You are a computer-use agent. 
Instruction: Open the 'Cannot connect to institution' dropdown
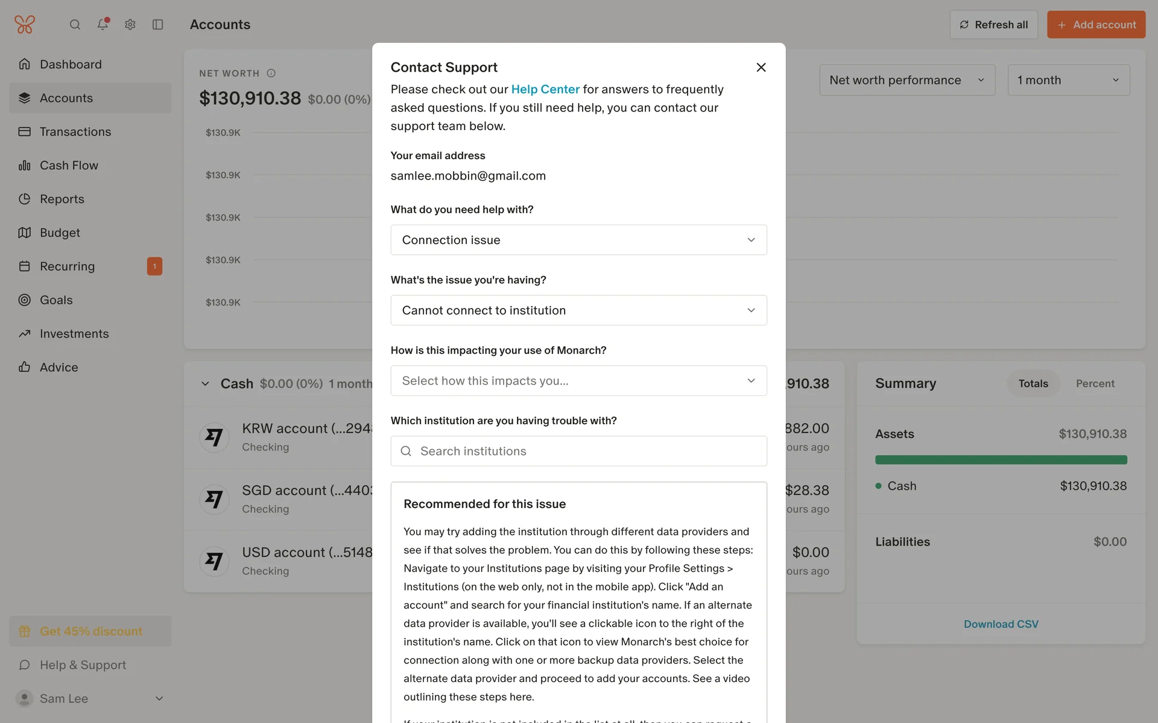point(578,310)
